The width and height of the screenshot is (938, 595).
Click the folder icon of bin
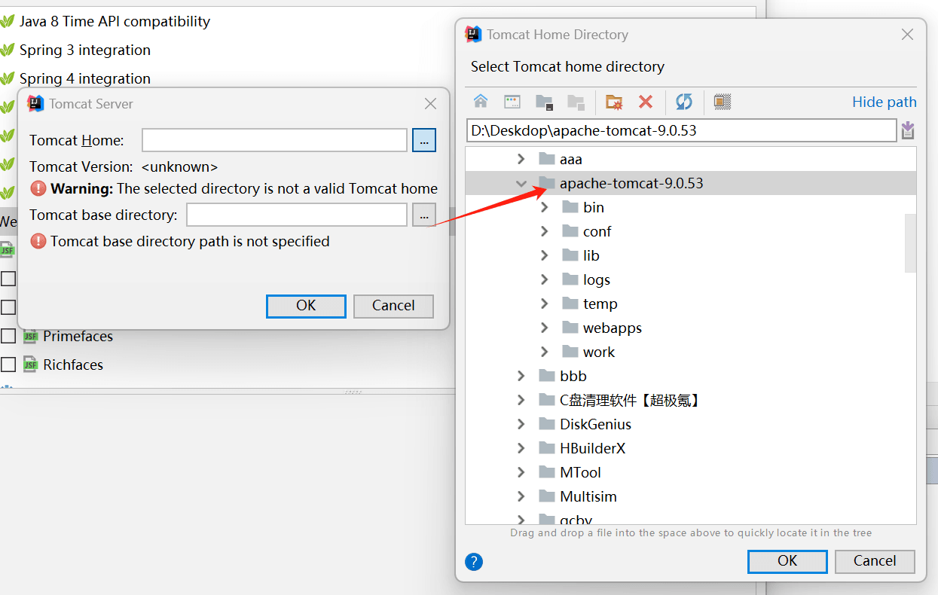(x=570, y=207)
